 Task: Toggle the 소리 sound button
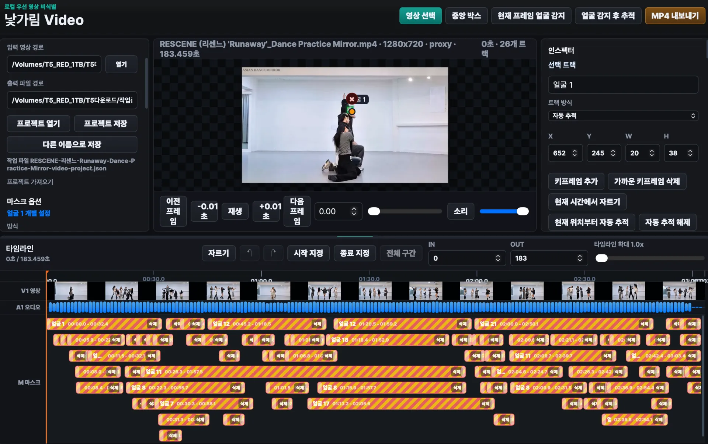point(461,211)
